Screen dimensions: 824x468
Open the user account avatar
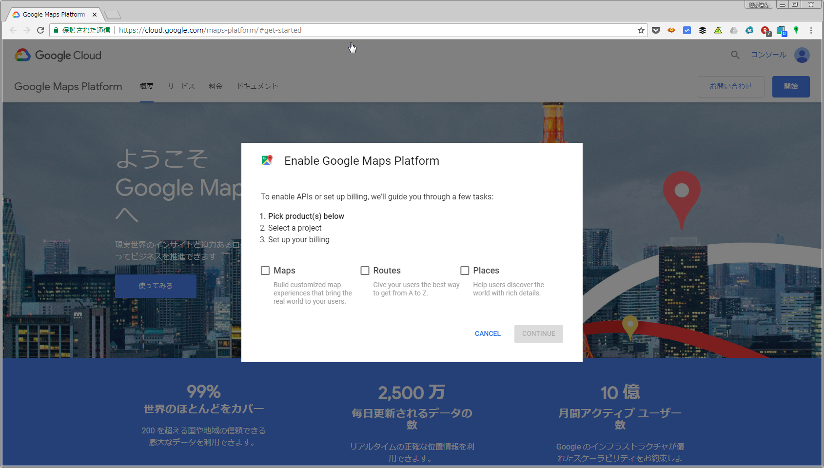click(x=802, y=55)
